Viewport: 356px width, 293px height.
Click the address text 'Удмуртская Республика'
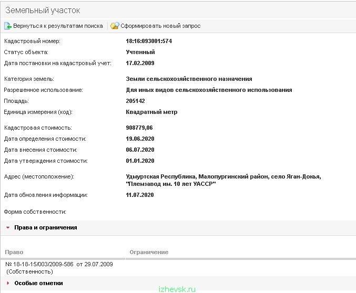coord(161,176)
